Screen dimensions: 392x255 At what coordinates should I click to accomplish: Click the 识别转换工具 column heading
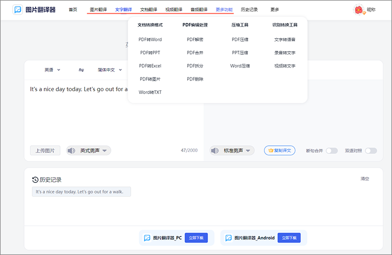pos(285,25)
